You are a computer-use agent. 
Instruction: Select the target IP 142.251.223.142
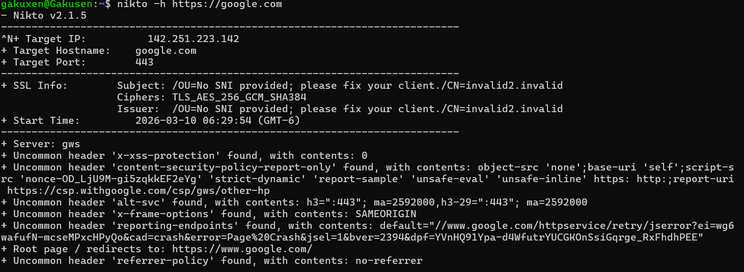point(193,39)
